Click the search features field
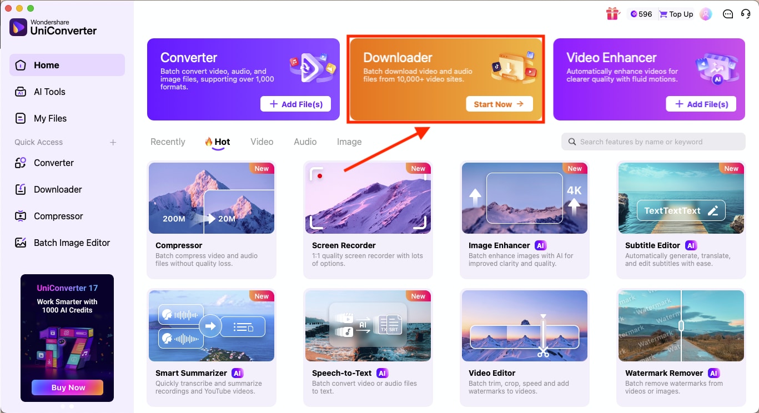The width and height of the screenshot is (759, 413). 653,142
